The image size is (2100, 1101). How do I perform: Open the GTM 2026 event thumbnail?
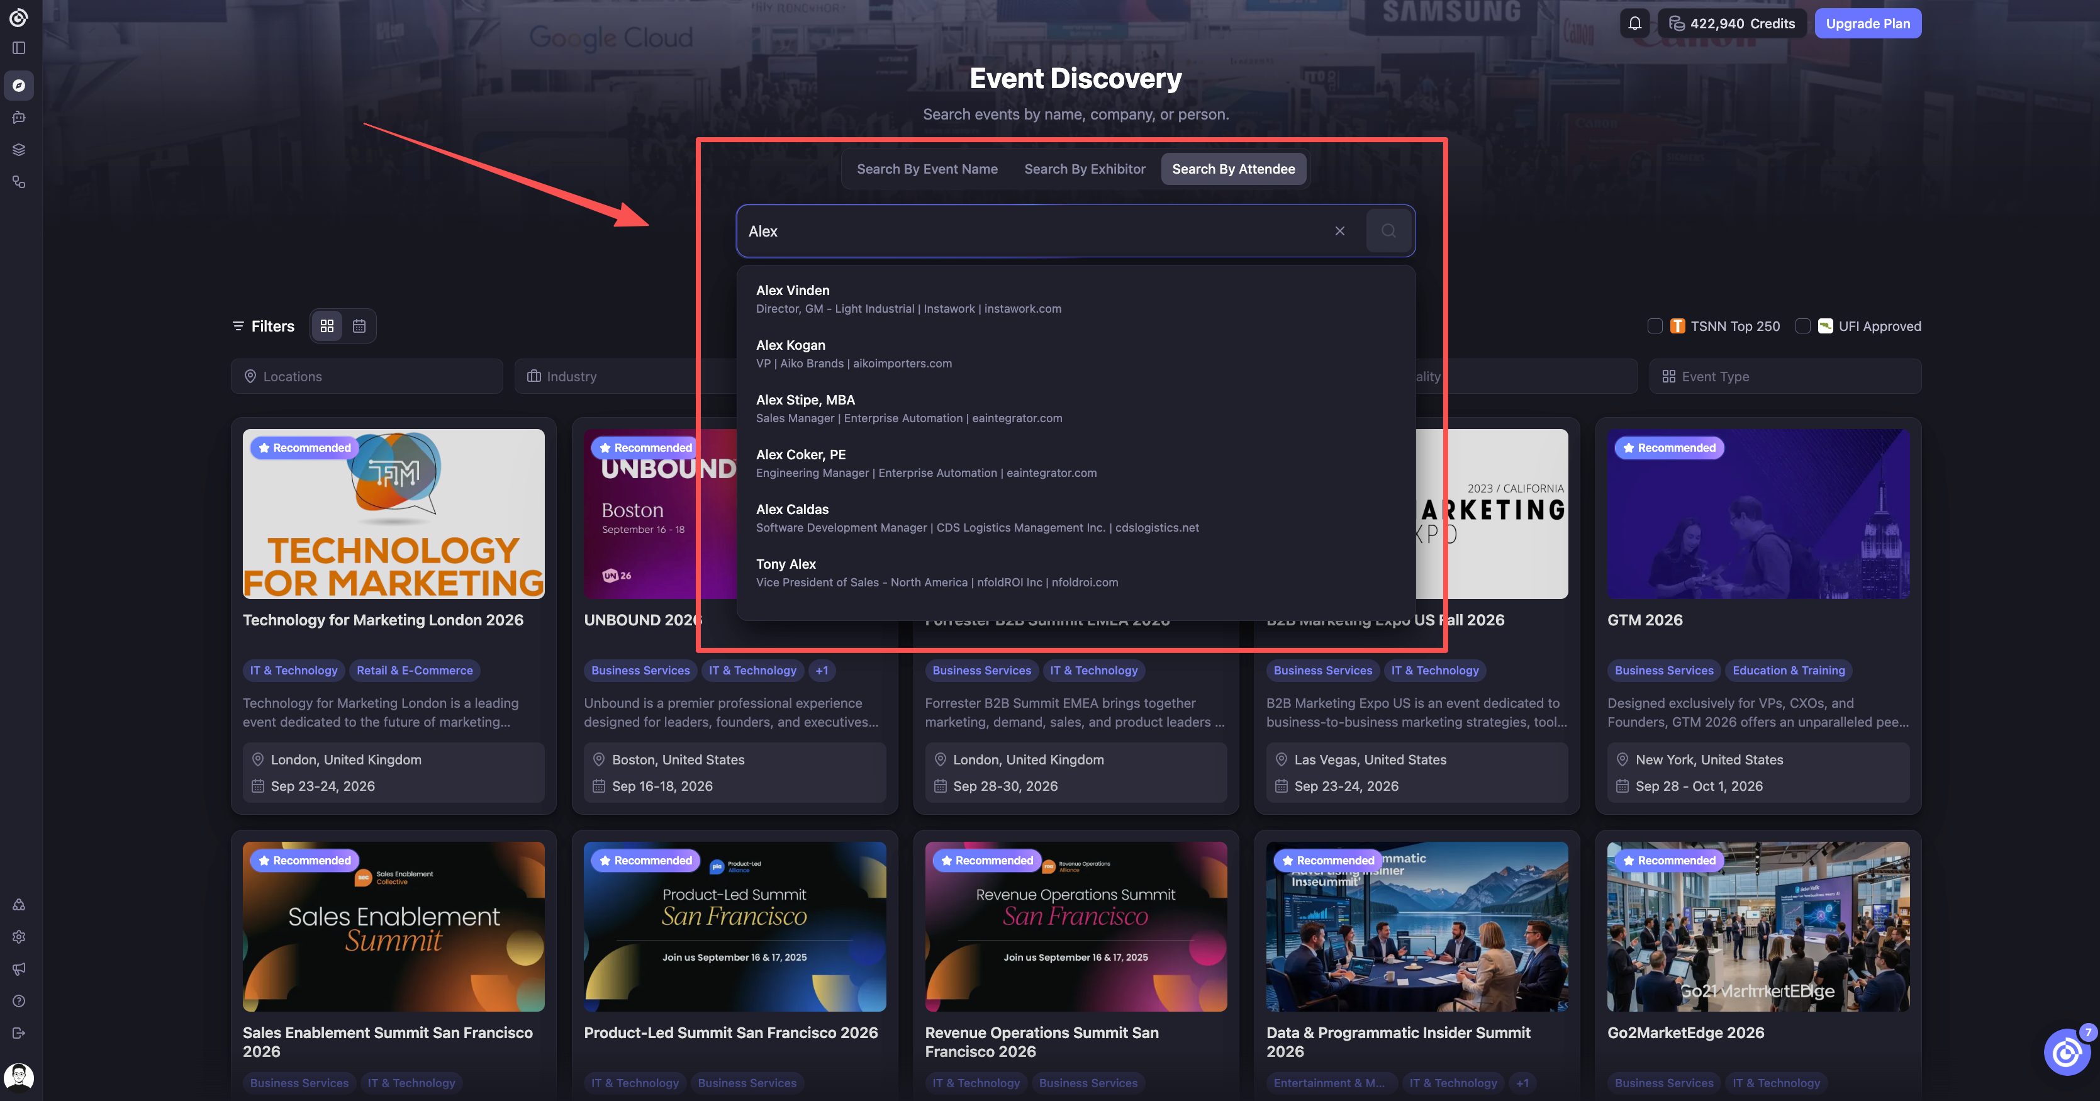(x=1758, y=514)
